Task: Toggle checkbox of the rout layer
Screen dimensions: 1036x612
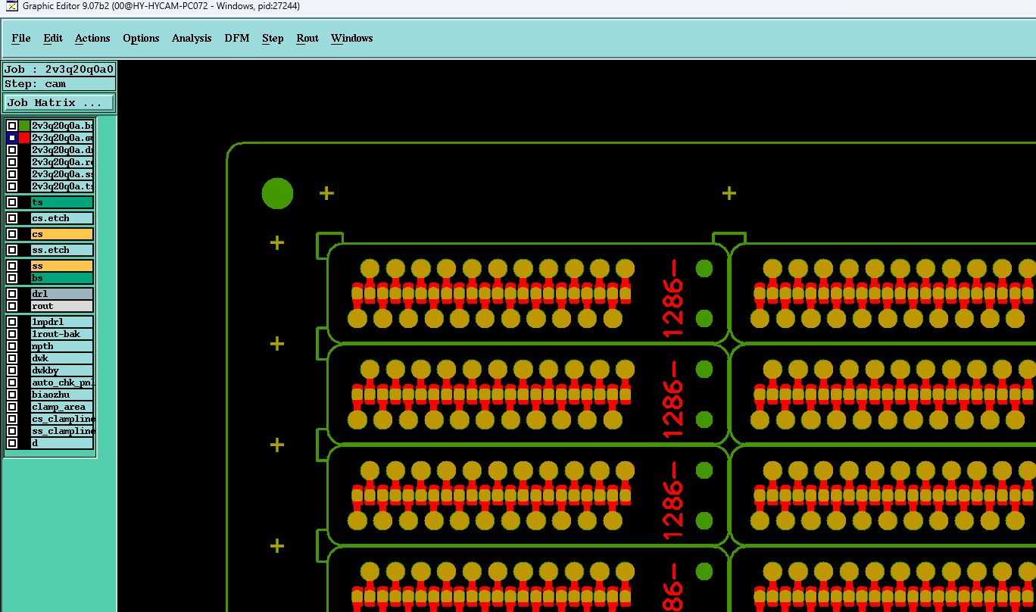Action: pos(12,306)
